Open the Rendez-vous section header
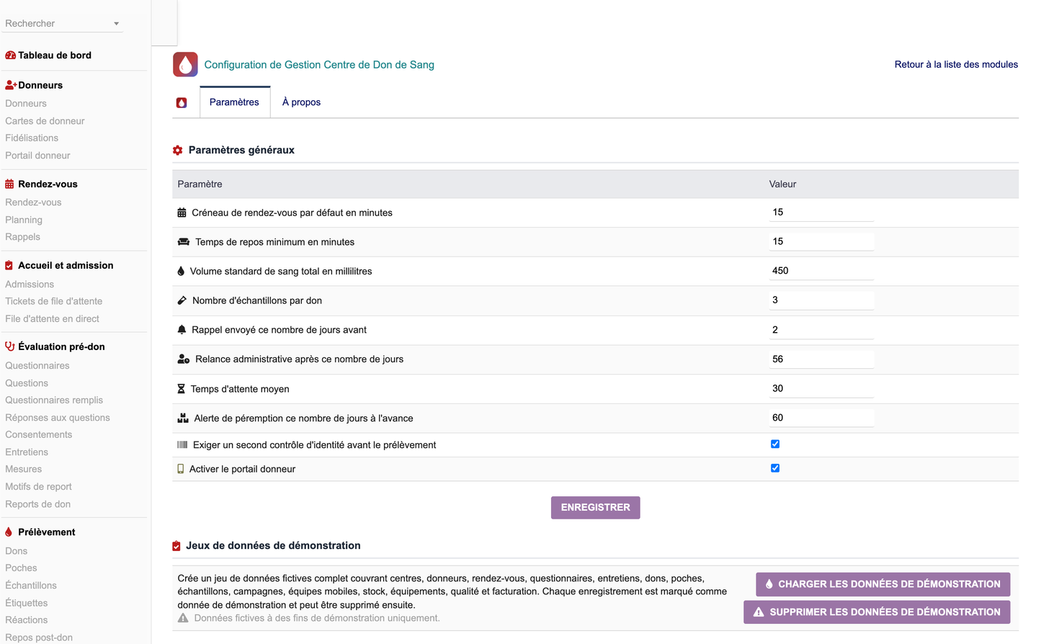The height and width of the screenshot is (644, 1041). (x=48, y=184)
